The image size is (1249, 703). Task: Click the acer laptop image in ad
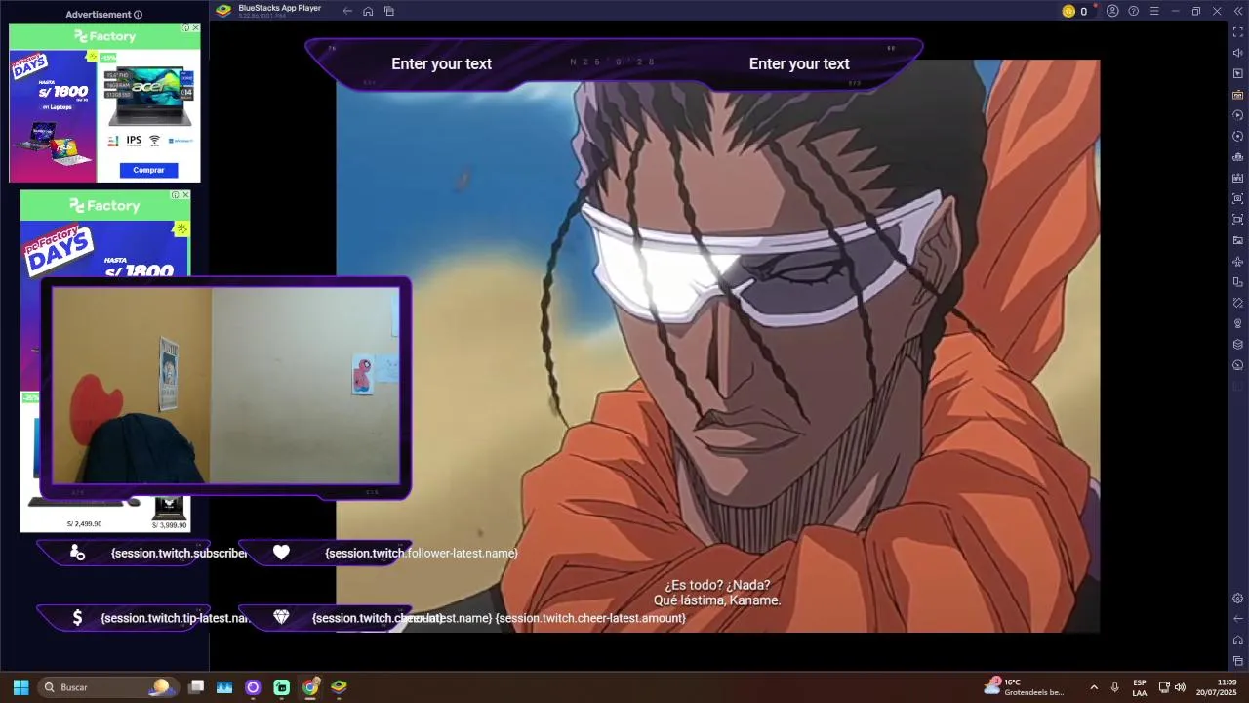(149, 96)
